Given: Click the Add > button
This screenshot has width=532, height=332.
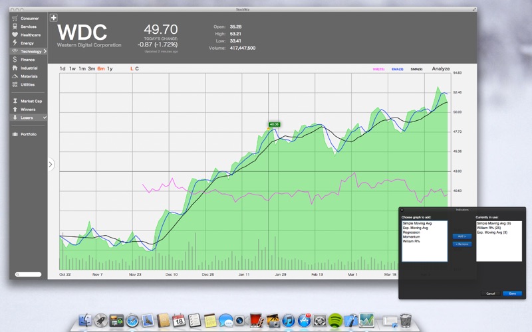Looking at the screenshot, I should (462, 236).
